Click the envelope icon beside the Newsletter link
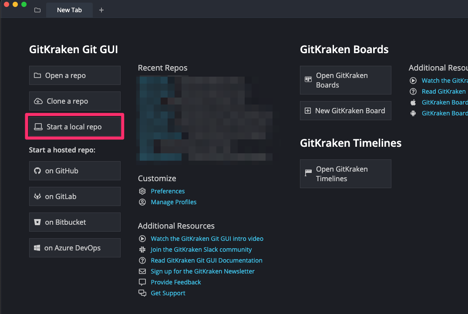The height and width of the screenshot is (314, 468). [x=142, y=271]
